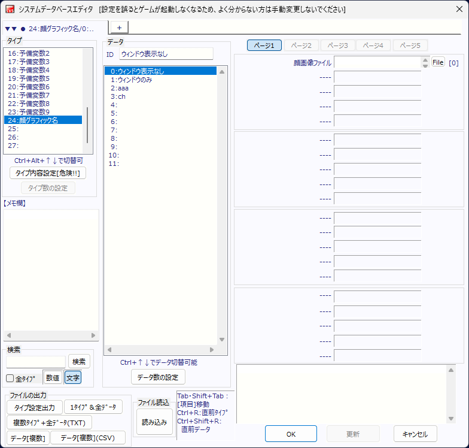Viewport: 469px width, 448px height.
Task: Click the File browse button for 顔画像ファイル
Action: click(438, 62)
